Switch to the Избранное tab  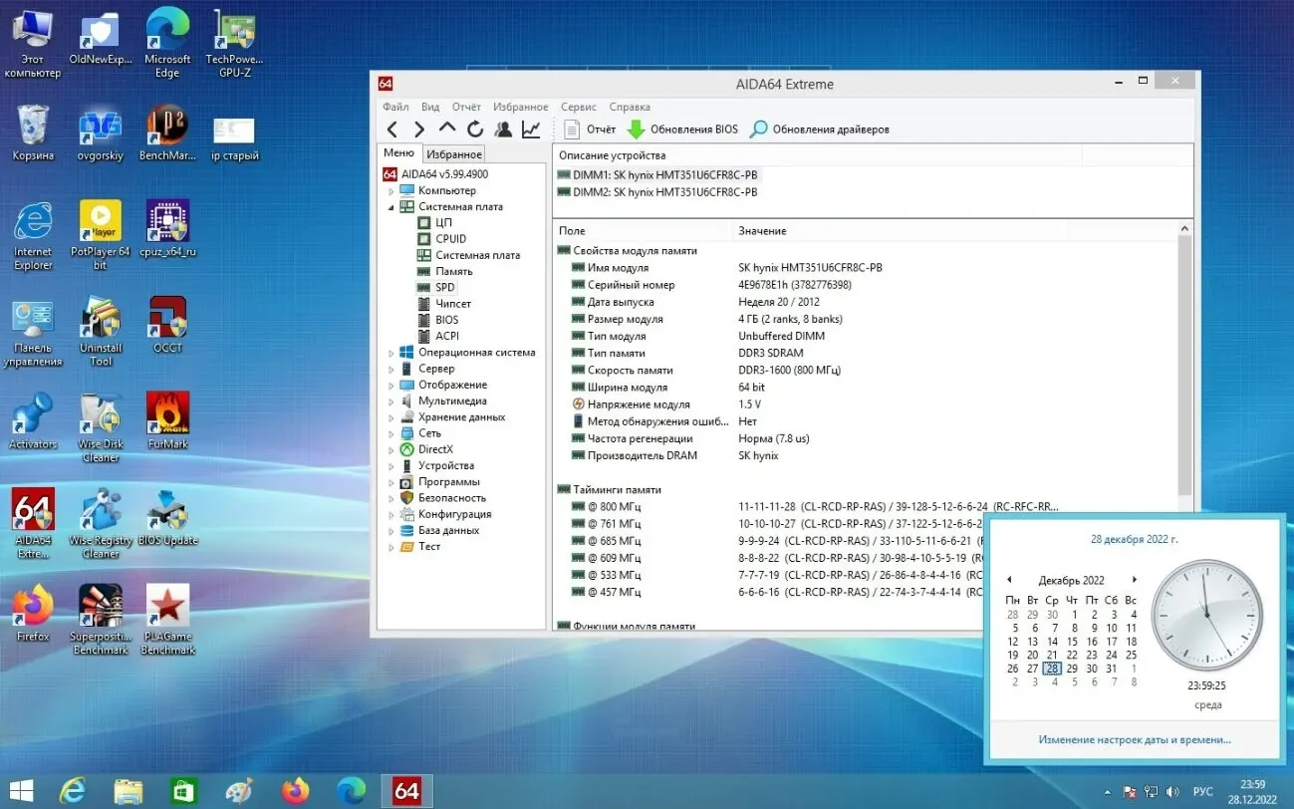(x=454, y=153)
